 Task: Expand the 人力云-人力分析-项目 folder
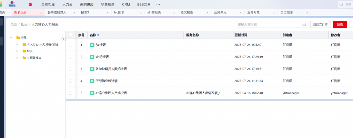[x=18, y=44]
